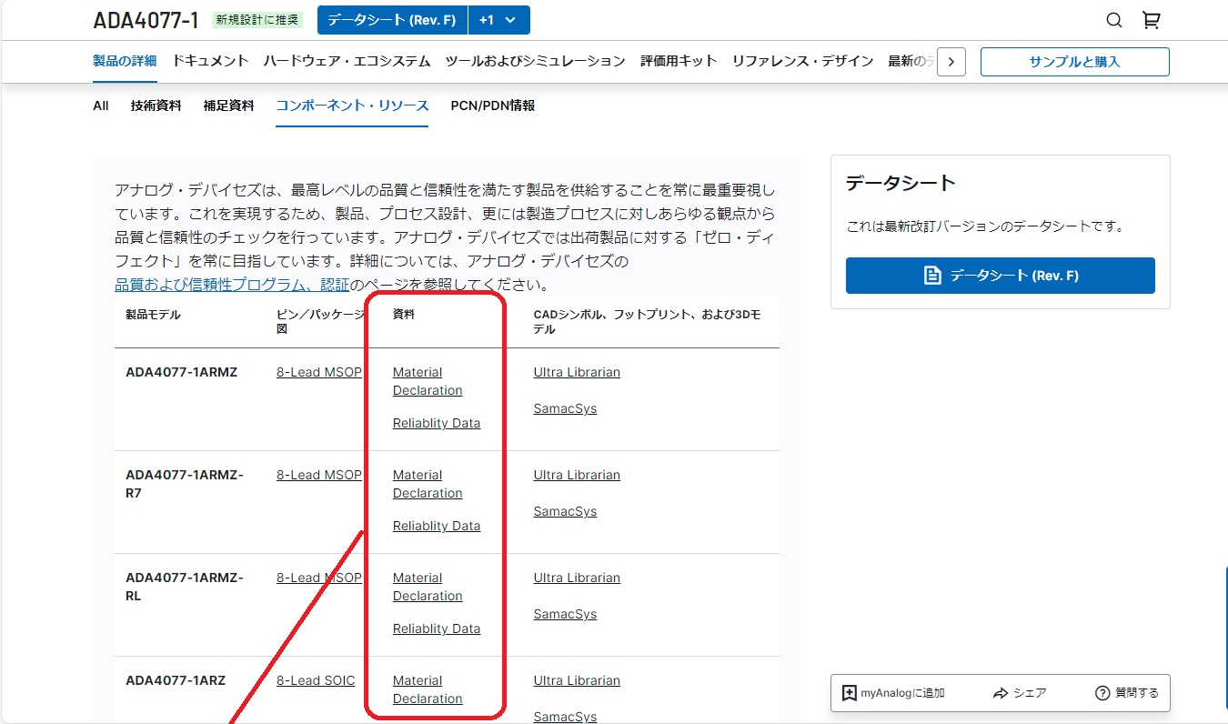Click the データシート (Rev. F) header button
The height and width of the screenshot is (724, 1228).
point(392,20)
